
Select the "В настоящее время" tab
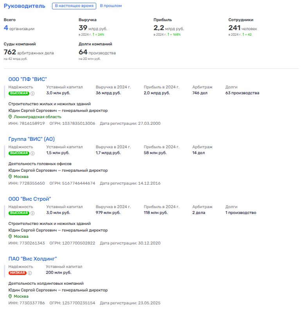pyautogui.click(x=74, y=6)
